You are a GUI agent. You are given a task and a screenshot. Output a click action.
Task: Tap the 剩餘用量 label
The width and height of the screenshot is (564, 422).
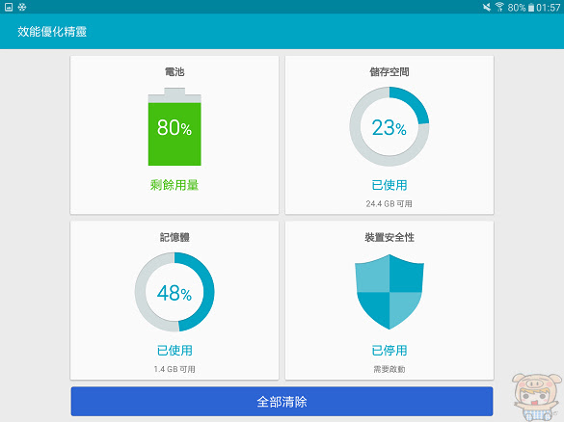[175, 185]
